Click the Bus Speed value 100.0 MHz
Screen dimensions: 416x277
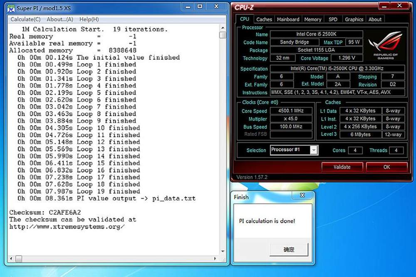tap(291, 127)
